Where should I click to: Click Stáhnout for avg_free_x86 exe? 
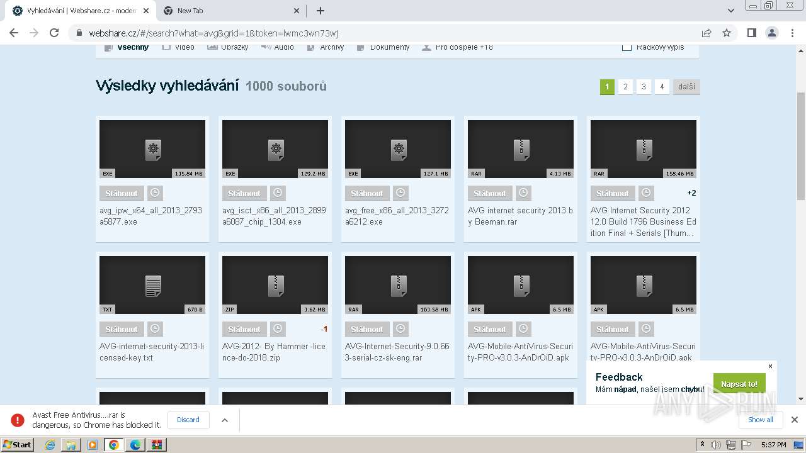point(367,193)
